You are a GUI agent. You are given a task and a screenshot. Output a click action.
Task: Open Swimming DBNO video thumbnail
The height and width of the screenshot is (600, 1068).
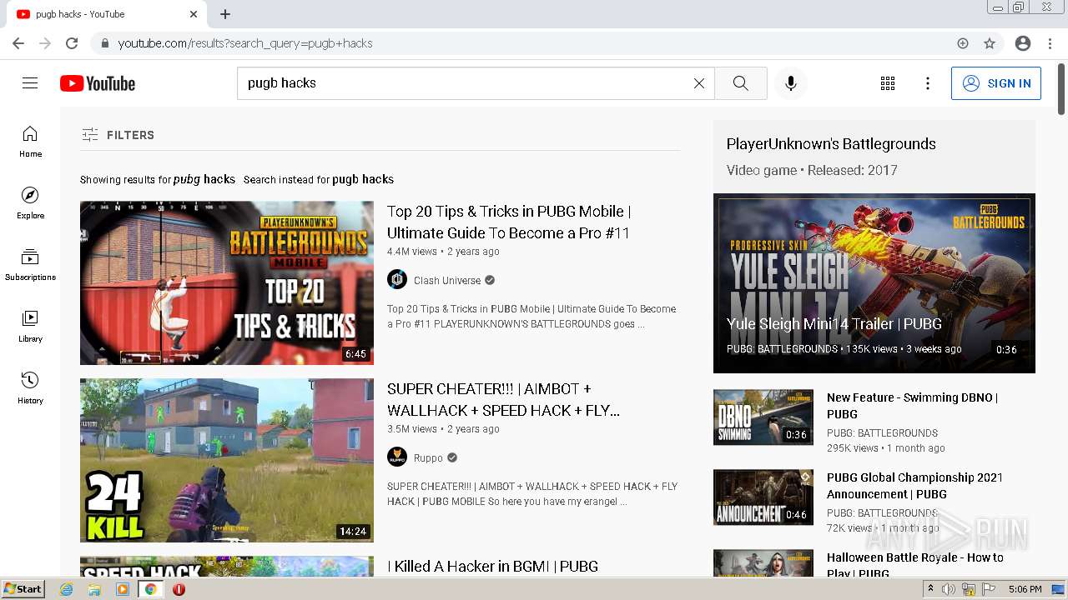click(763, 417)
